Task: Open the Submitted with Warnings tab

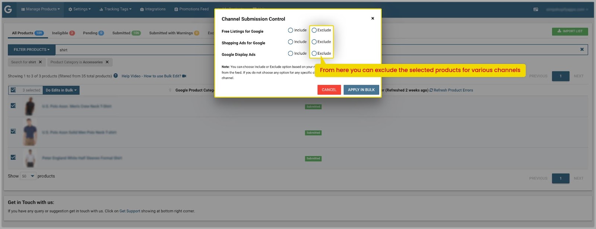Action: click(174, 33)
